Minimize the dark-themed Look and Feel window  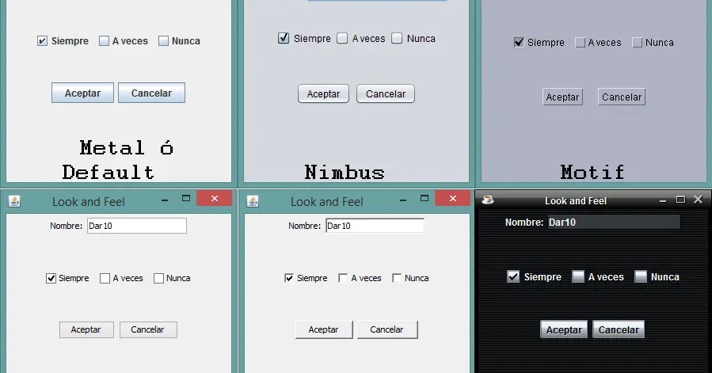click(x=664, y=200)
